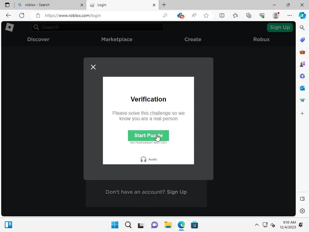This screenshot has height=232, width=309.
Task: Refresh the current page
Action: tap(22, 15)
